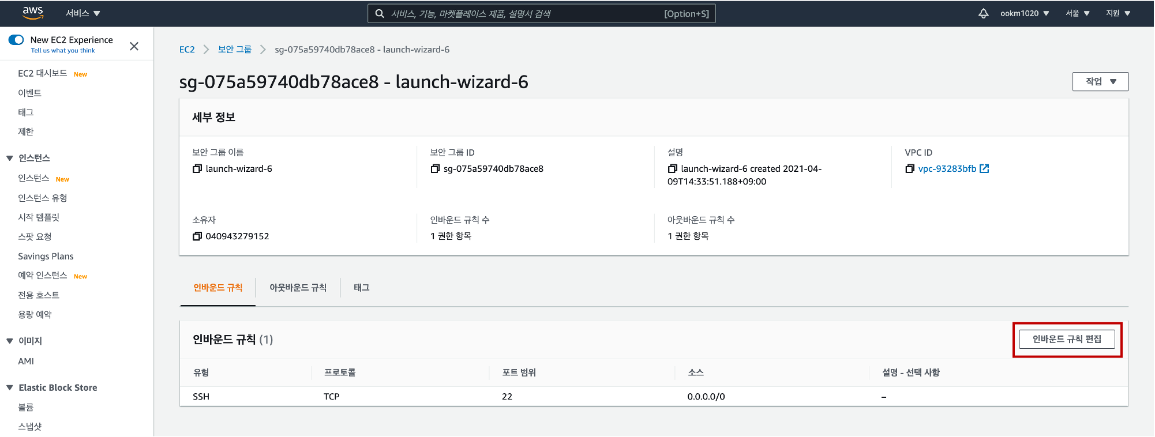
Task: Close the New EC2 Experience banner
Action: (x=134, y=46)
